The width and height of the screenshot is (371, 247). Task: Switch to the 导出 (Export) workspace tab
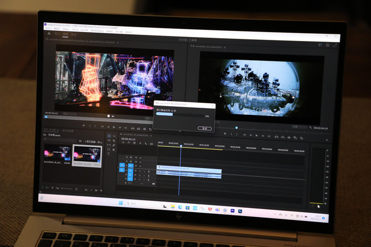click(74, 35)
